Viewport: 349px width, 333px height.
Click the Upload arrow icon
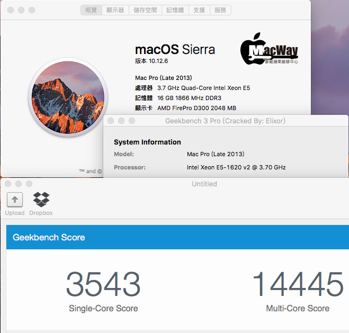(x=15, y=200)
